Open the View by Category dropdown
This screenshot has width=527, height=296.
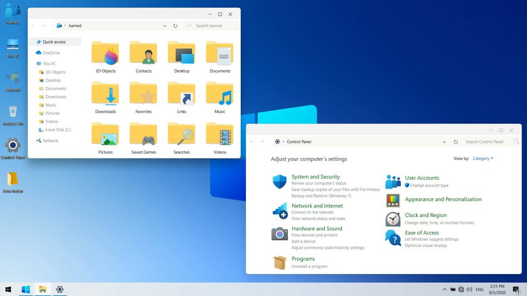coord(482,159)
